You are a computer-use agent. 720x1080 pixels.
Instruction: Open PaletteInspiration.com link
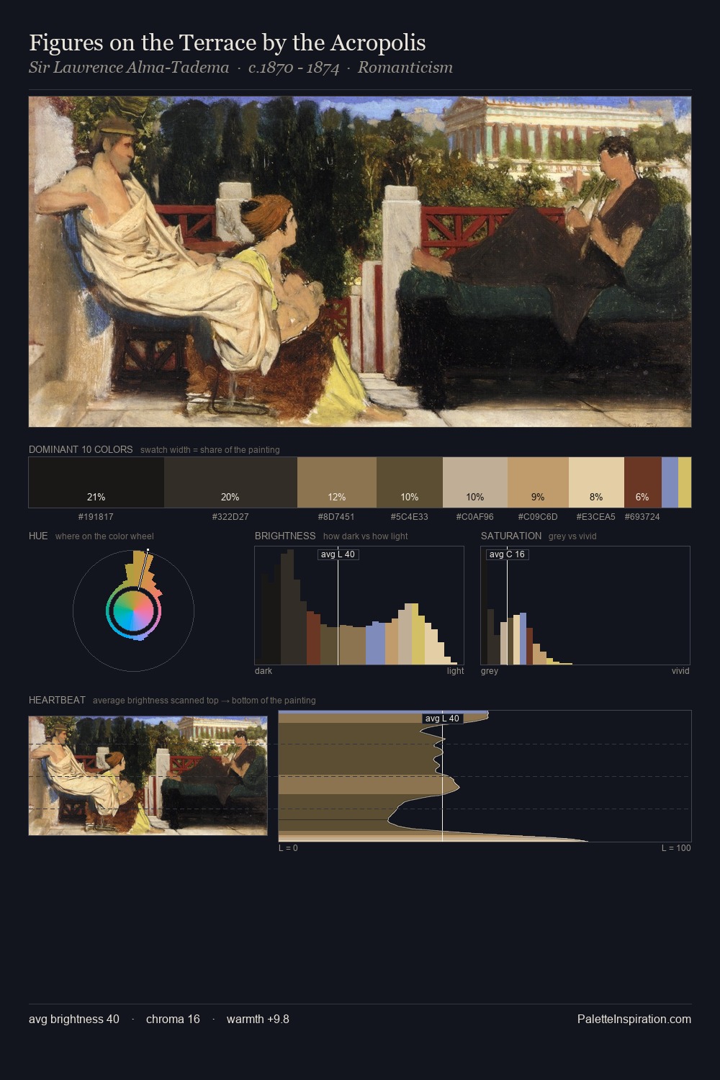634,1019
